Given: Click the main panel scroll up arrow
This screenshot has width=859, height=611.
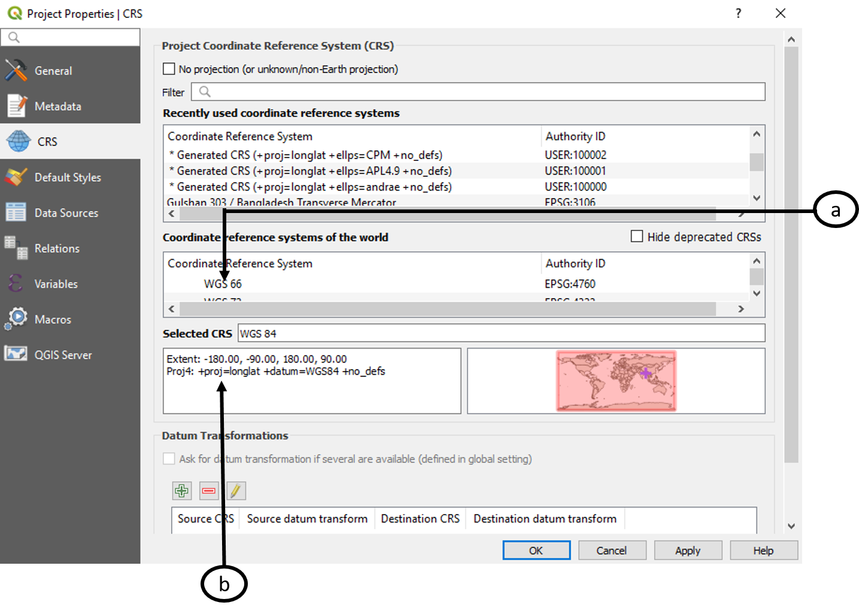Looking at the screenshot, I should (x=791, y=39).
